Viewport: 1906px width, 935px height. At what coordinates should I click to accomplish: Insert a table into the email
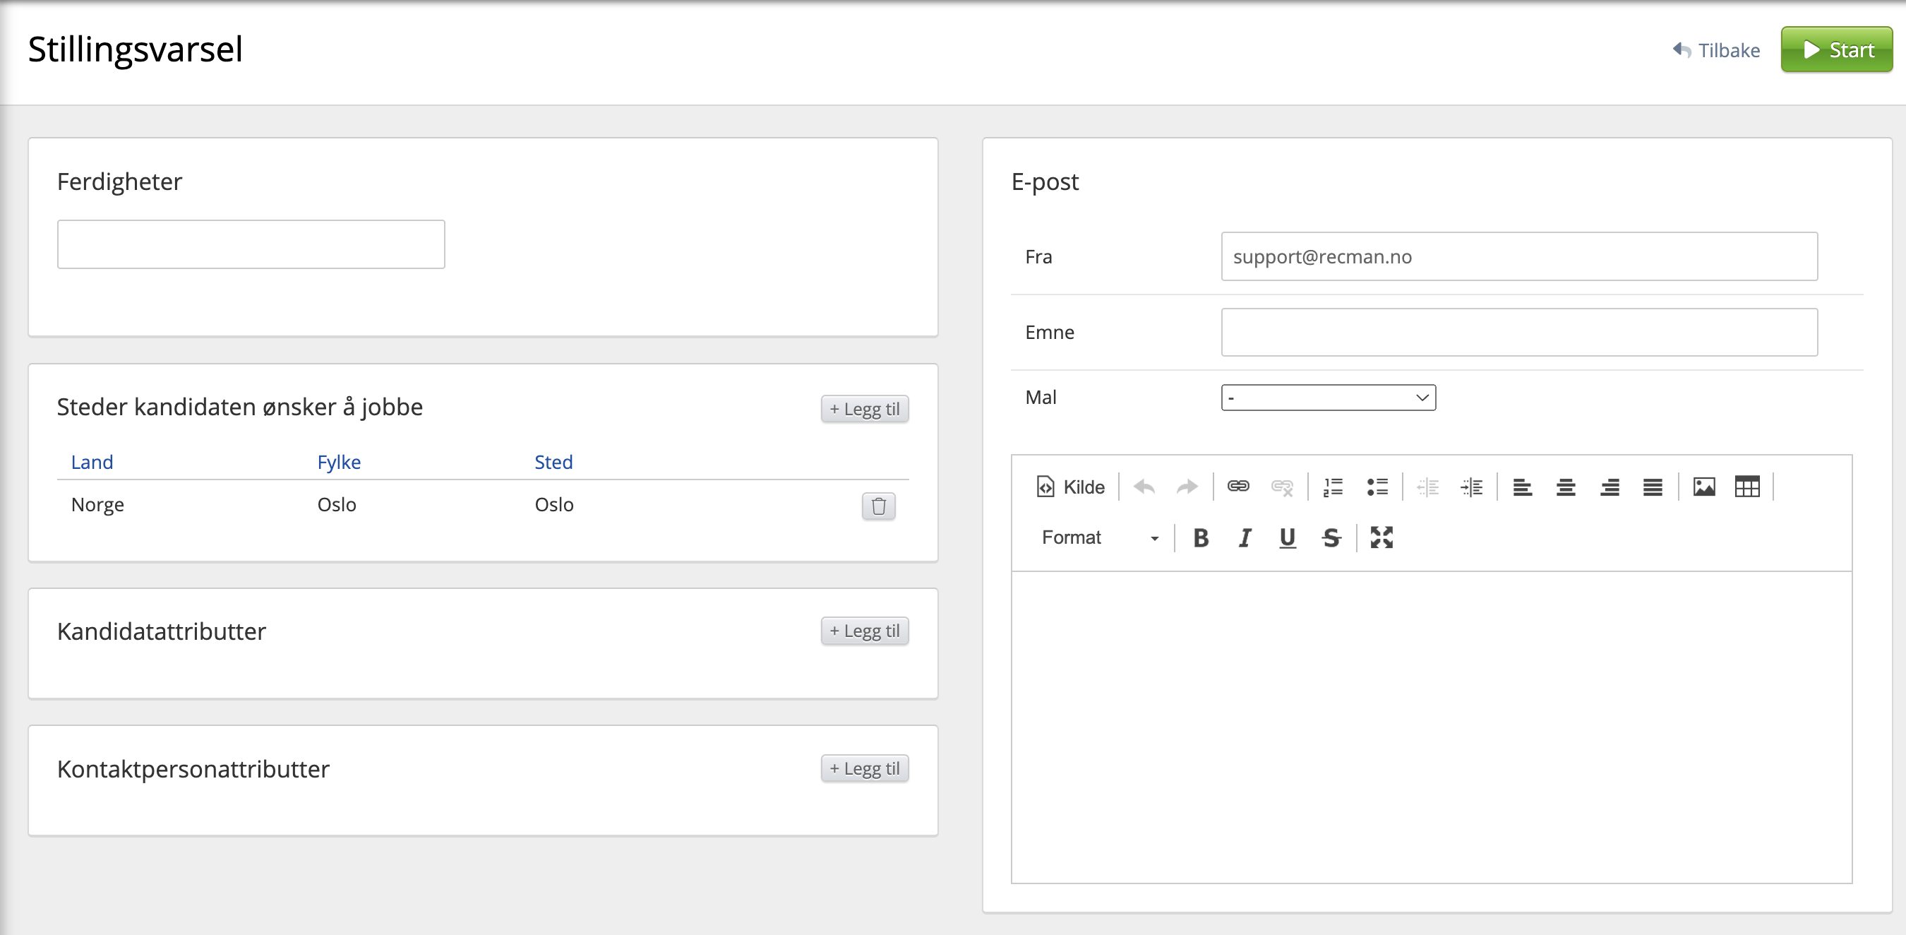1747,487
